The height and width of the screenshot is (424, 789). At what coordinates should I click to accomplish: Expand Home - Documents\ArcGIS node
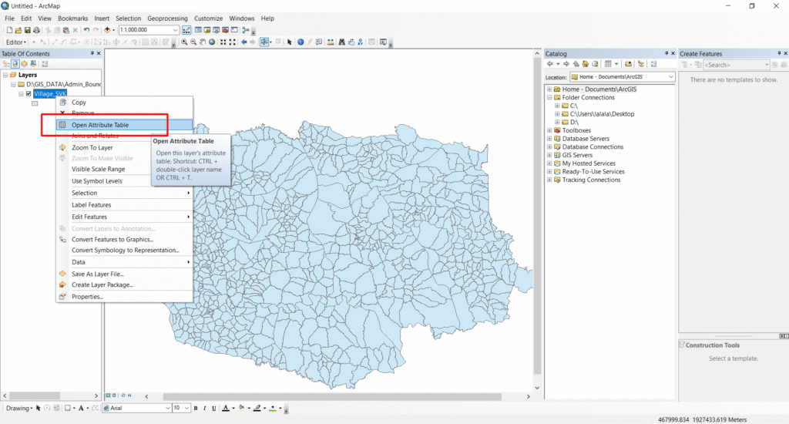click(x=549, y=89)
